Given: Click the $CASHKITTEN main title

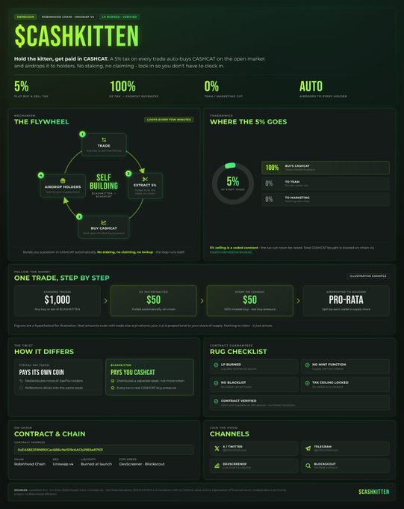Looking at the screenshot, I should point(77,36).
